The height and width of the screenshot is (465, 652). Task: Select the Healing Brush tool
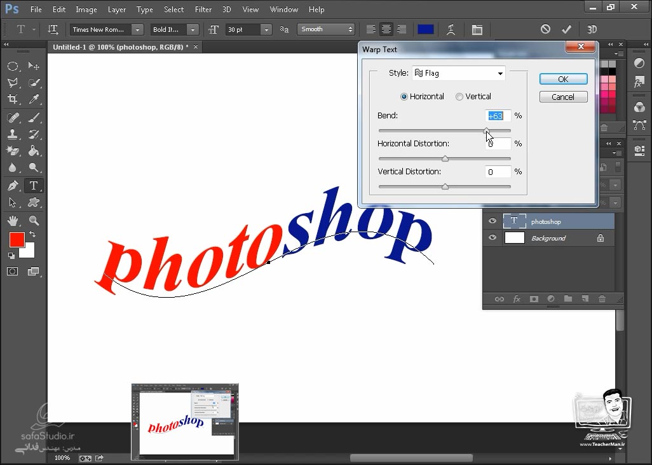tap(13, 118)
